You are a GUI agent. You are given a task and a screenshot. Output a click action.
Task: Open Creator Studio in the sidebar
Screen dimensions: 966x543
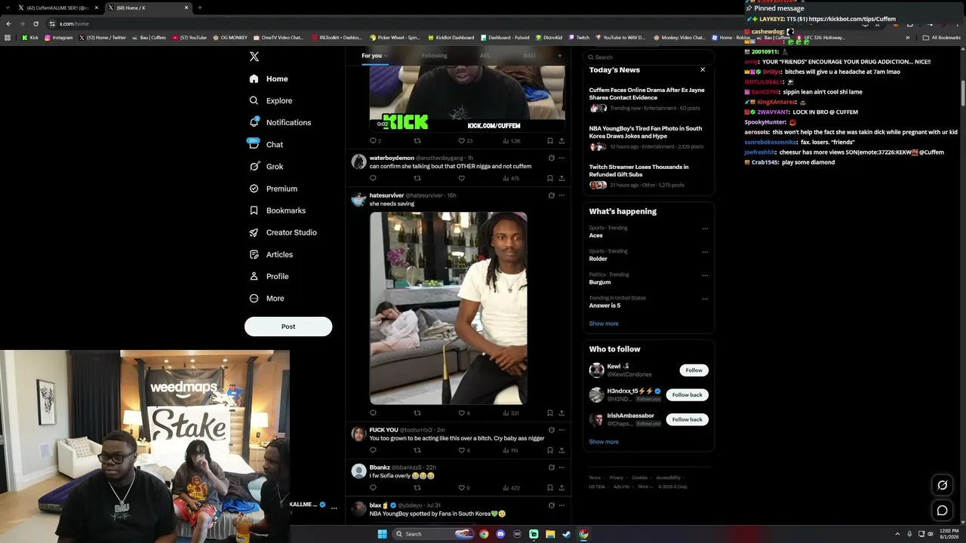point(283,232)
